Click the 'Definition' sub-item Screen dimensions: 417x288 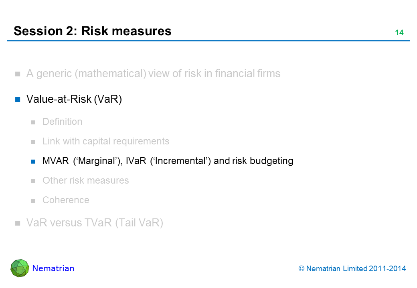[x=62, y=122]
